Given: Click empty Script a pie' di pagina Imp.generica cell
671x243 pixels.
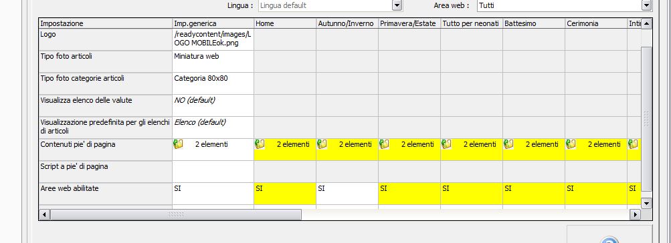Looking at the screenshot, I should point(213,172).
